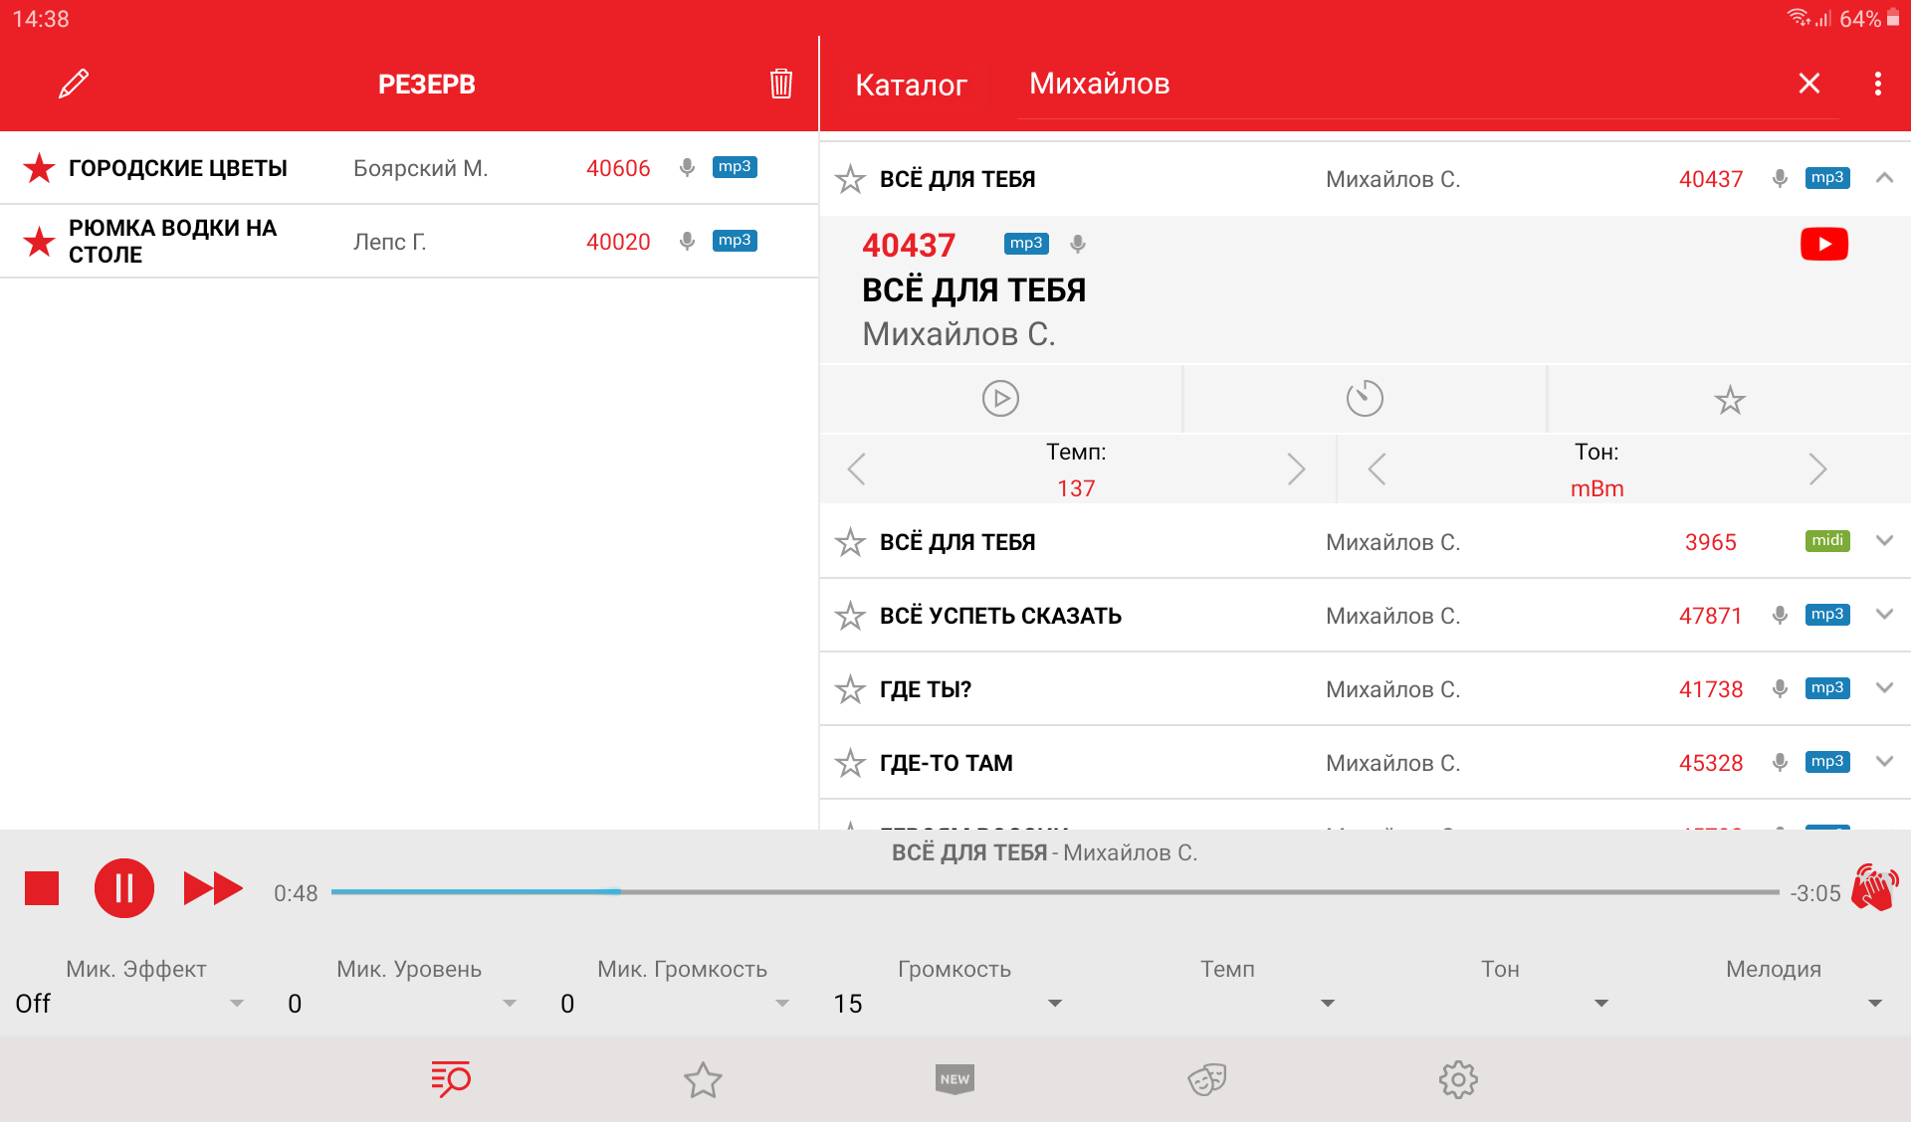Tap key value mBm
Screen dimensions: 1911x1122
tap(1596, 488)
